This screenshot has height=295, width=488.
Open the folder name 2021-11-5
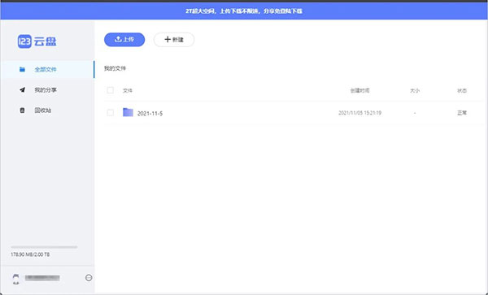[x=150, y=114]
